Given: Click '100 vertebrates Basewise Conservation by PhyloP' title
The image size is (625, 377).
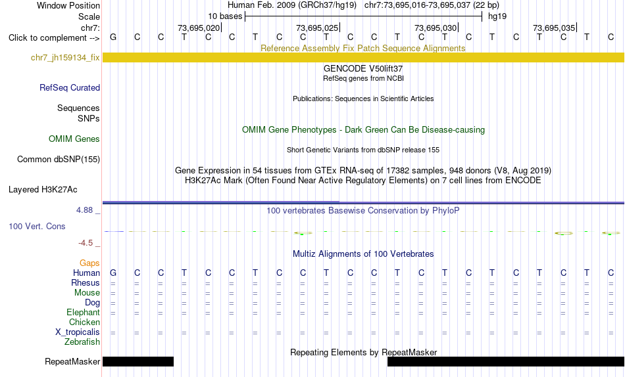Looking at the screenshot, I should coord(363,211).
